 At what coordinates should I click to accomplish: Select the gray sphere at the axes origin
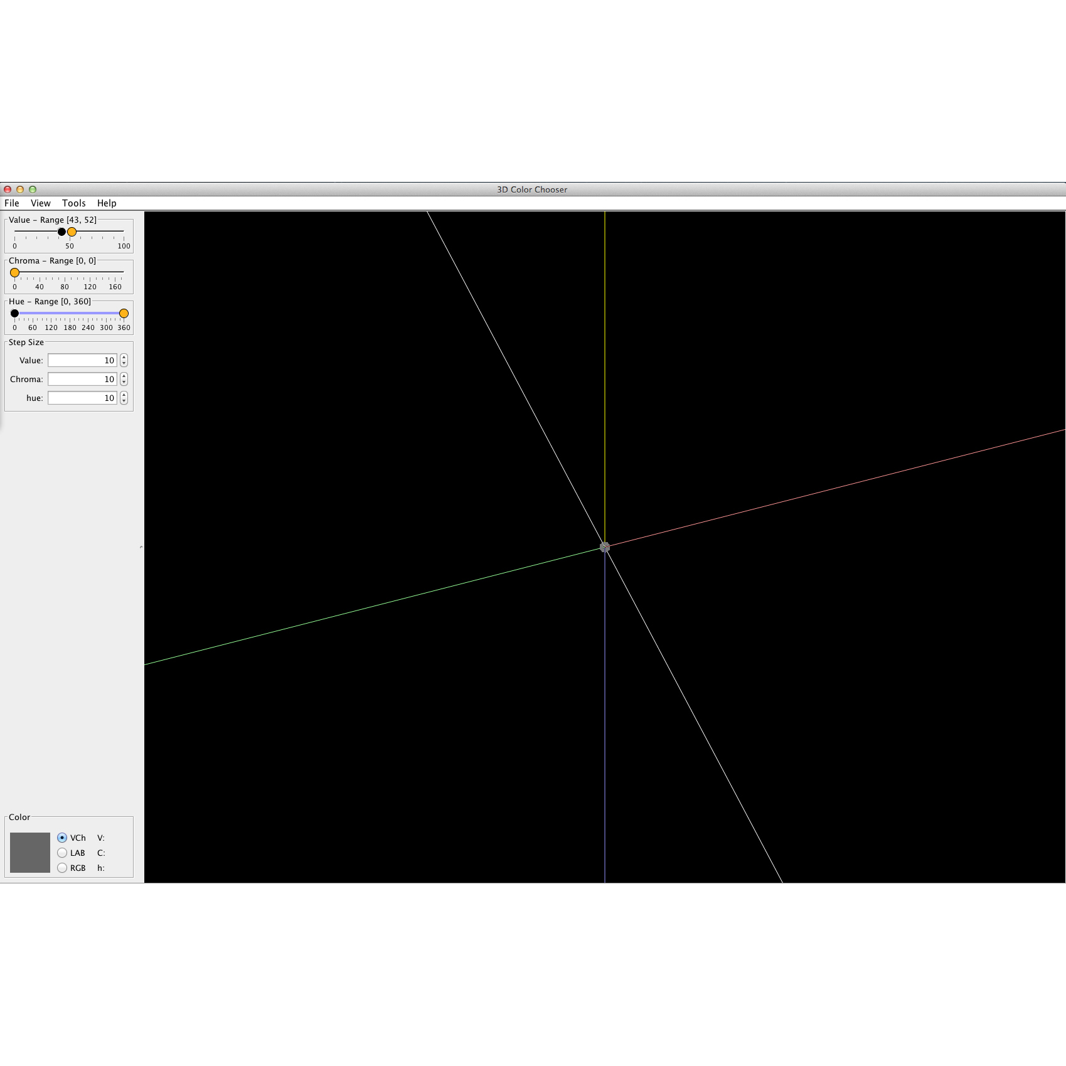(605, 547)
